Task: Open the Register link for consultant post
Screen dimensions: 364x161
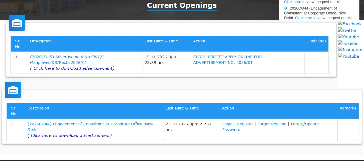Action: click(245, 124)
